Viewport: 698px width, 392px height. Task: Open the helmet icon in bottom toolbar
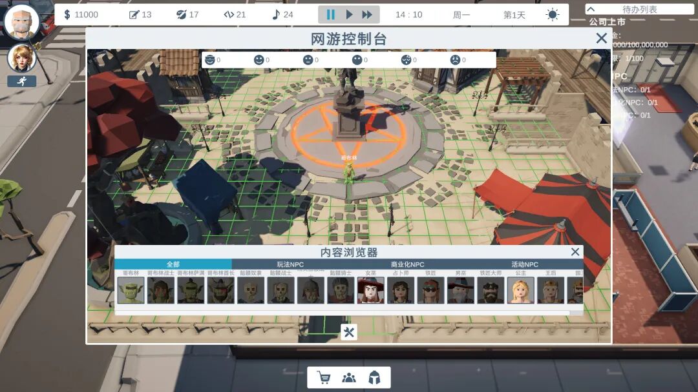pyautogui.click(x=375, y=378)
